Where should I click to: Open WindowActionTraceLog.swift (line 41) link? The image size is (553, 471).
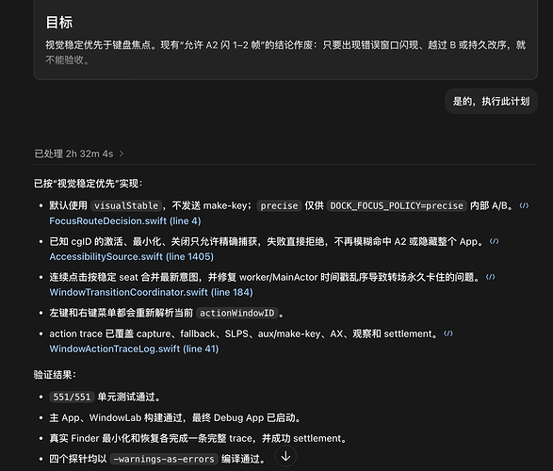click(x=134, y=349)
